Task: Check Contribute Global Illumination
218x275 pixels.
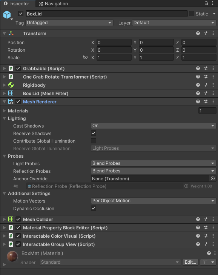Action: (94, 141)
